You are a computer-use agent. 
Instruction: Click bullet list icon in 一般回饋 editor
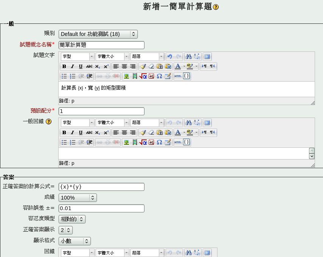pyautogui.click(x=64, y=142)
